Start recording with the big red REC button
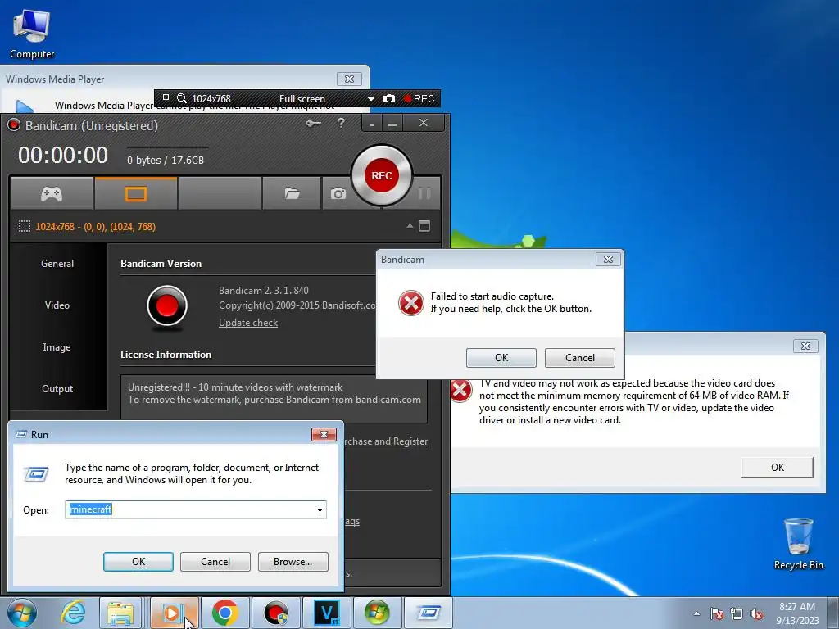The width and height of the screenshot is (839, 629). pyautogui.click(x=382, y=175)
